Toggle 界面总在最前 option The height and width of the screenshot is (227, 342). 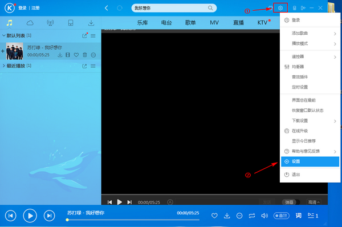click(310, 100)
